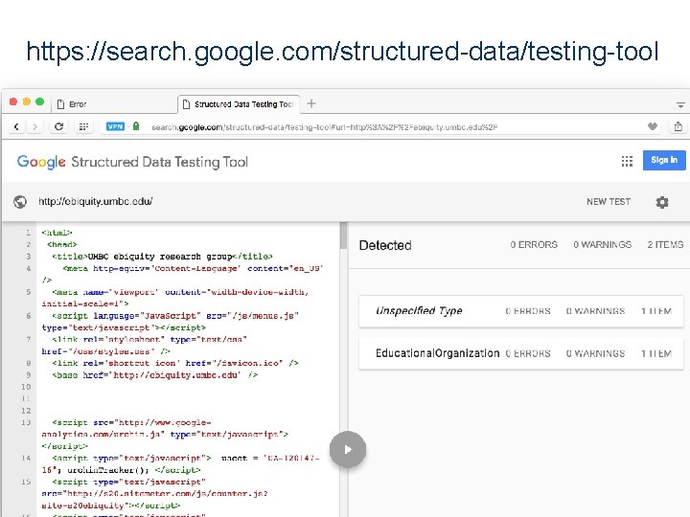Open the settings gear icon
690x517 pixels.
662,202
